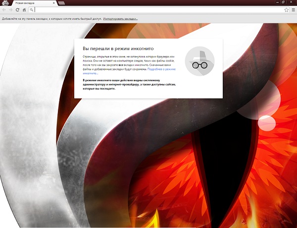Screen dimensions: 297x228
Task: Click the search magnifier in address bar
Action: 32,10
